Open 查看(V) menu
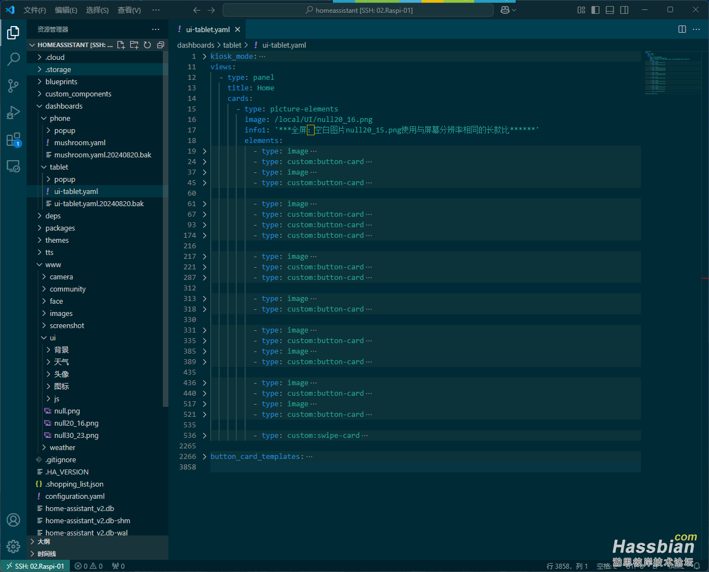This screenshot has height=572, width=709. click(129, 10)
